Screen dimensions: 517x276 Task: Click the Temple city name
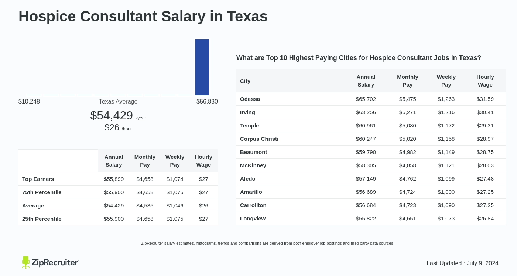click(x=249, y=125)
